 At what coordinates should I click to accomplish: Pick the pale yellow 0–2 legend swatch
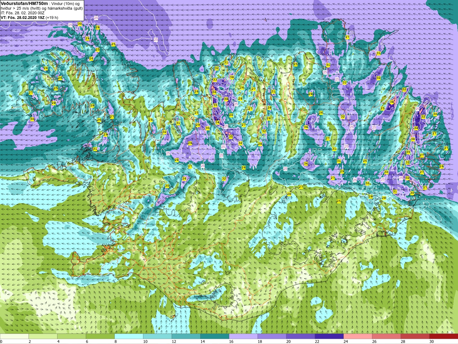click(14, 336)
